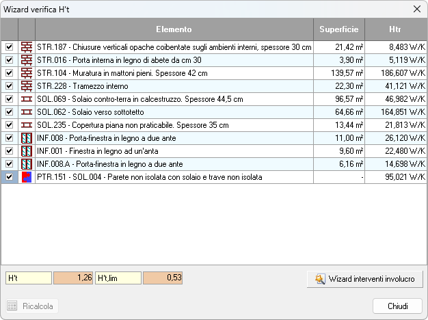The width and height of the screenshot is (428, 320).
Task: Select the window icon beside INF.001 Finestra
Action: [27, 151]
